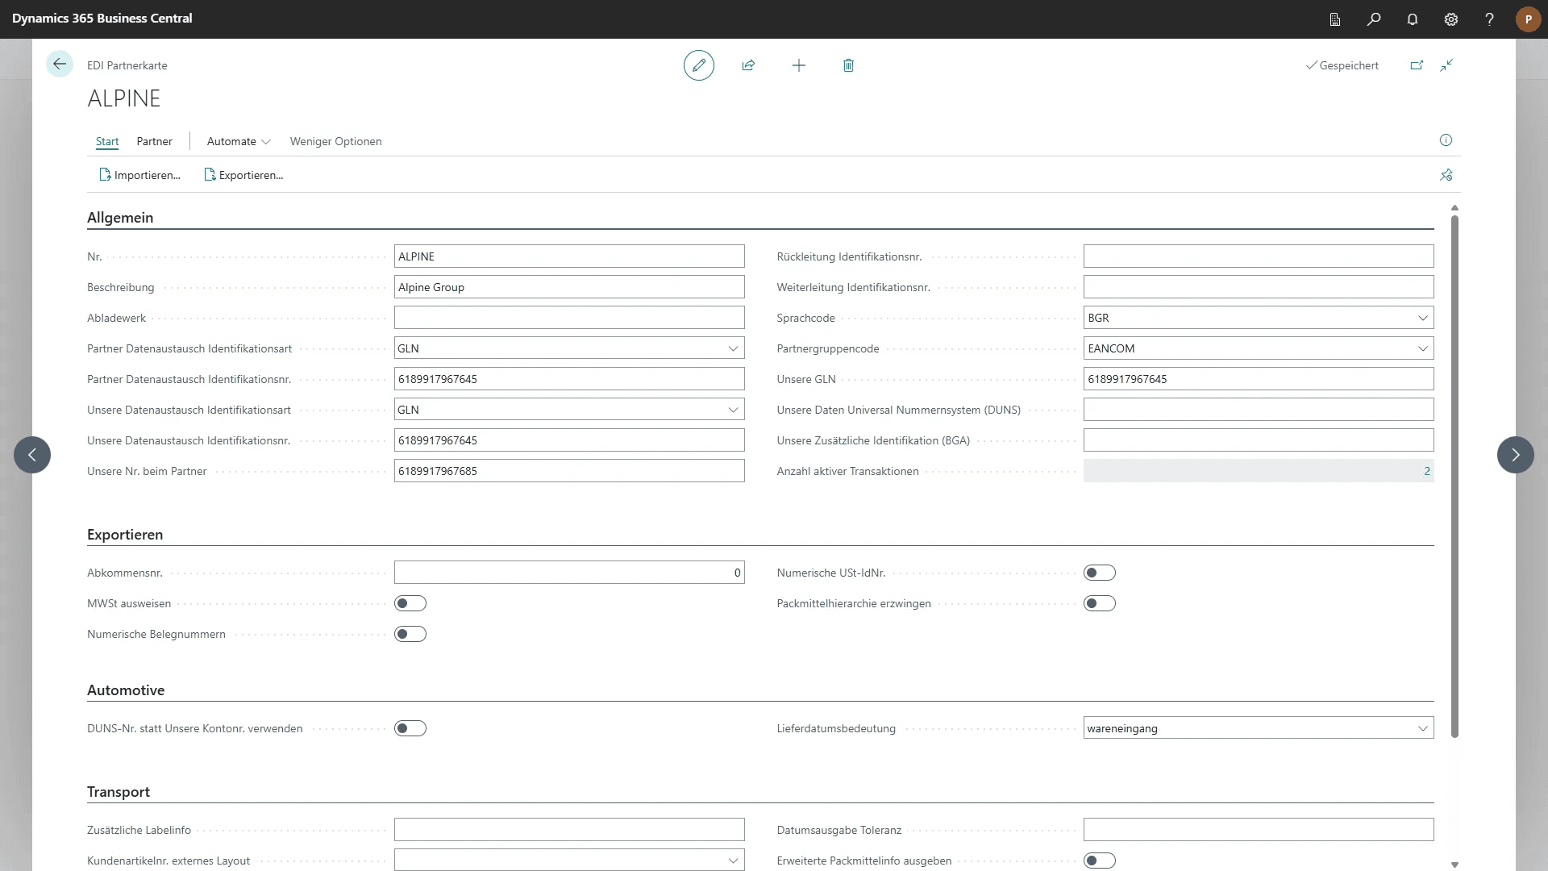The image size is (1548, 871).
Task: Click the pencil edit icon
Action: click(699, 65)
